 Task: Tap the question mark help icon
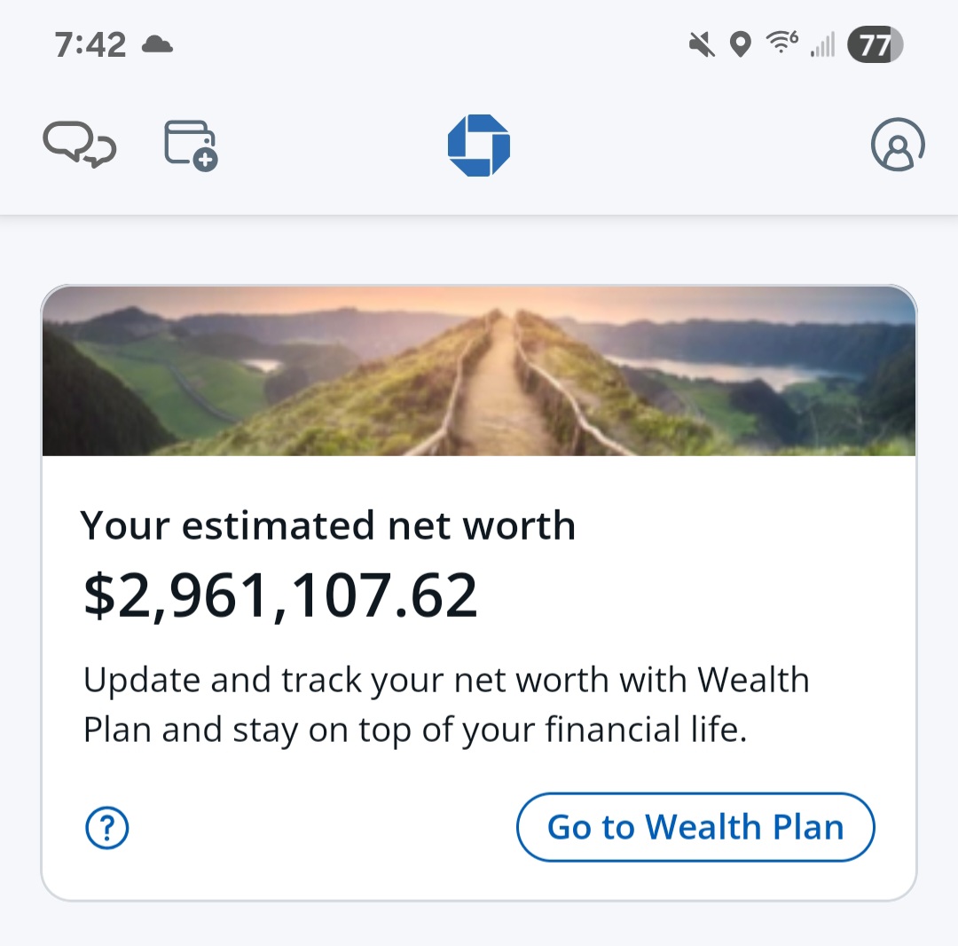pos(107,828)
